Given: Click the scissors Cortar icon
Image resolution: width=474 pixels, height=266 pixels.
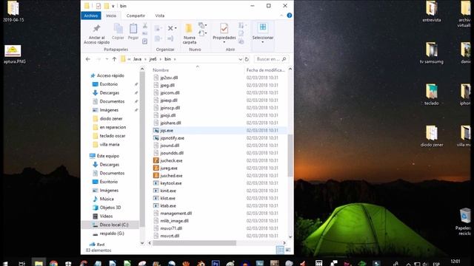Looking at the screenshot, I should 145,26.
